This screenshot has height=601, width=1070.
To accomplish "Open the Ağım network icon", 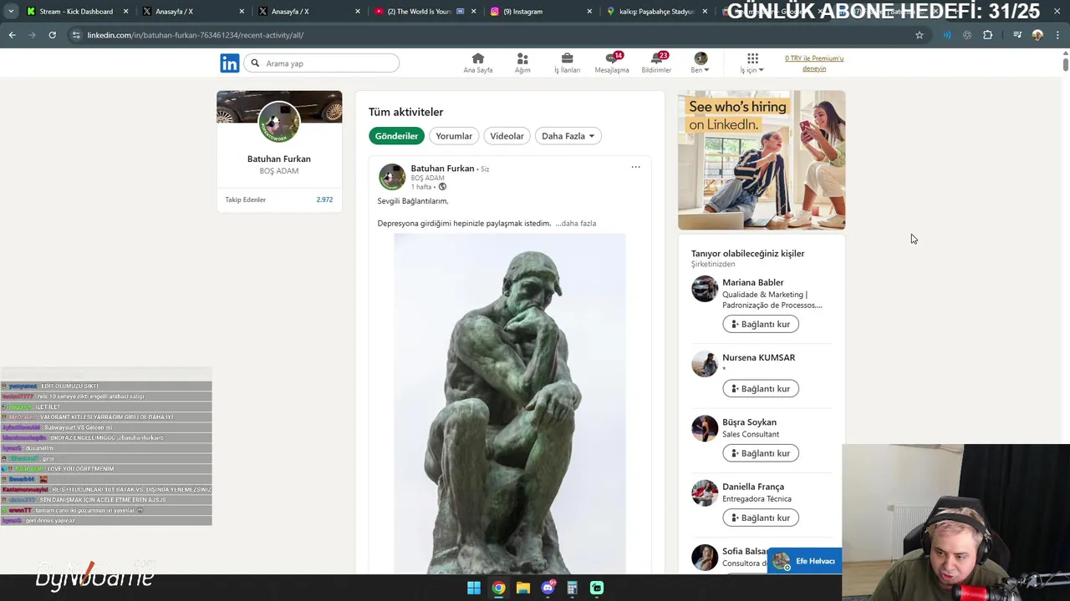I will (522, 63).
